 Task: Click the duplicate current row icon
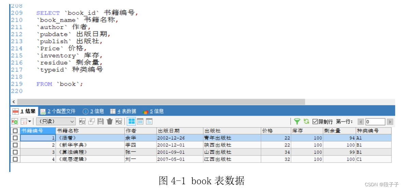[x=92, y=121]
